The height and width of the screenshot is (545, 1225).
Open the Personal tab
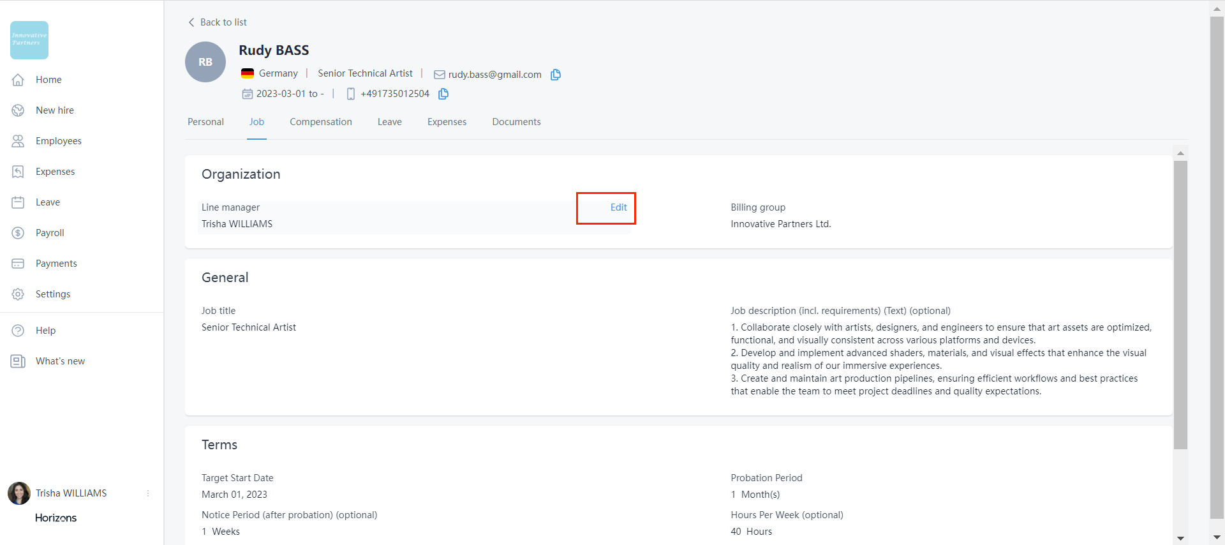(205, 122)
